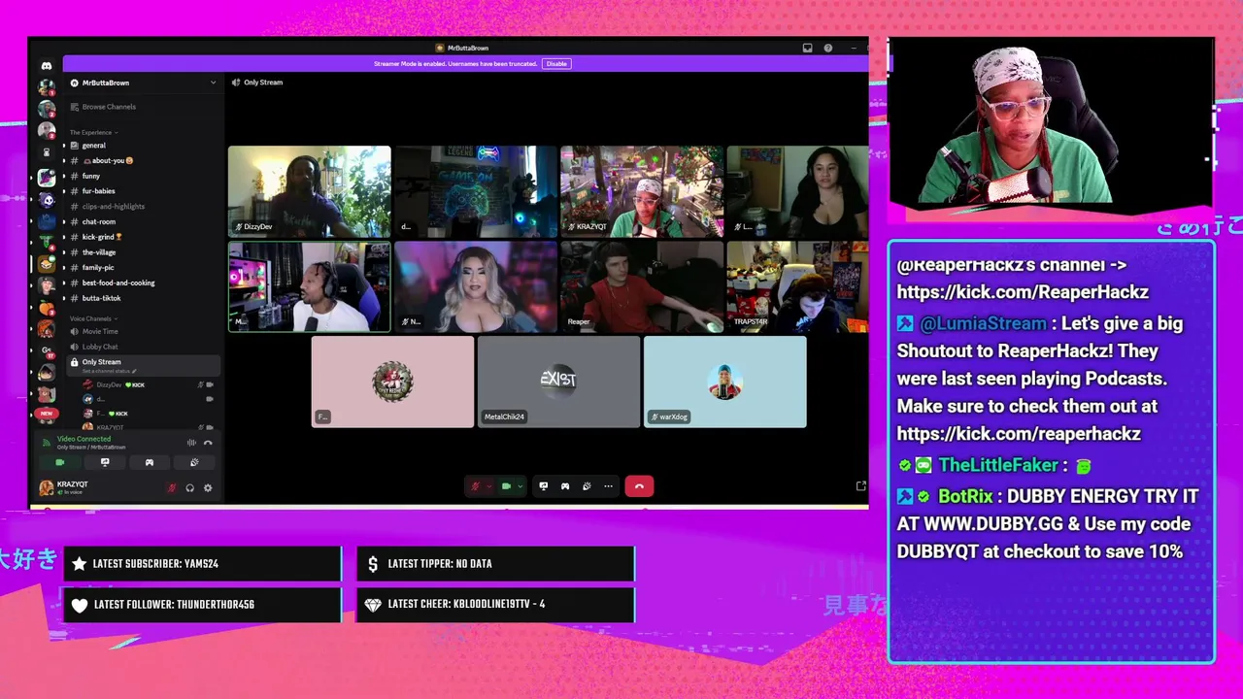The image size is (1243, 699).
Task: Expand the MrButtaBrown server menu chevron
Action: [213, 83]
